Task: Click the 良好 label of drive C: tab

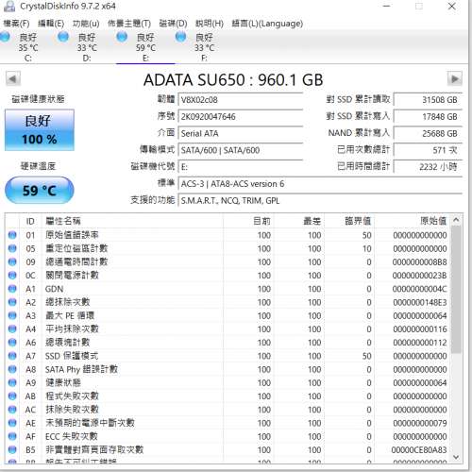Action: point(28,38)
